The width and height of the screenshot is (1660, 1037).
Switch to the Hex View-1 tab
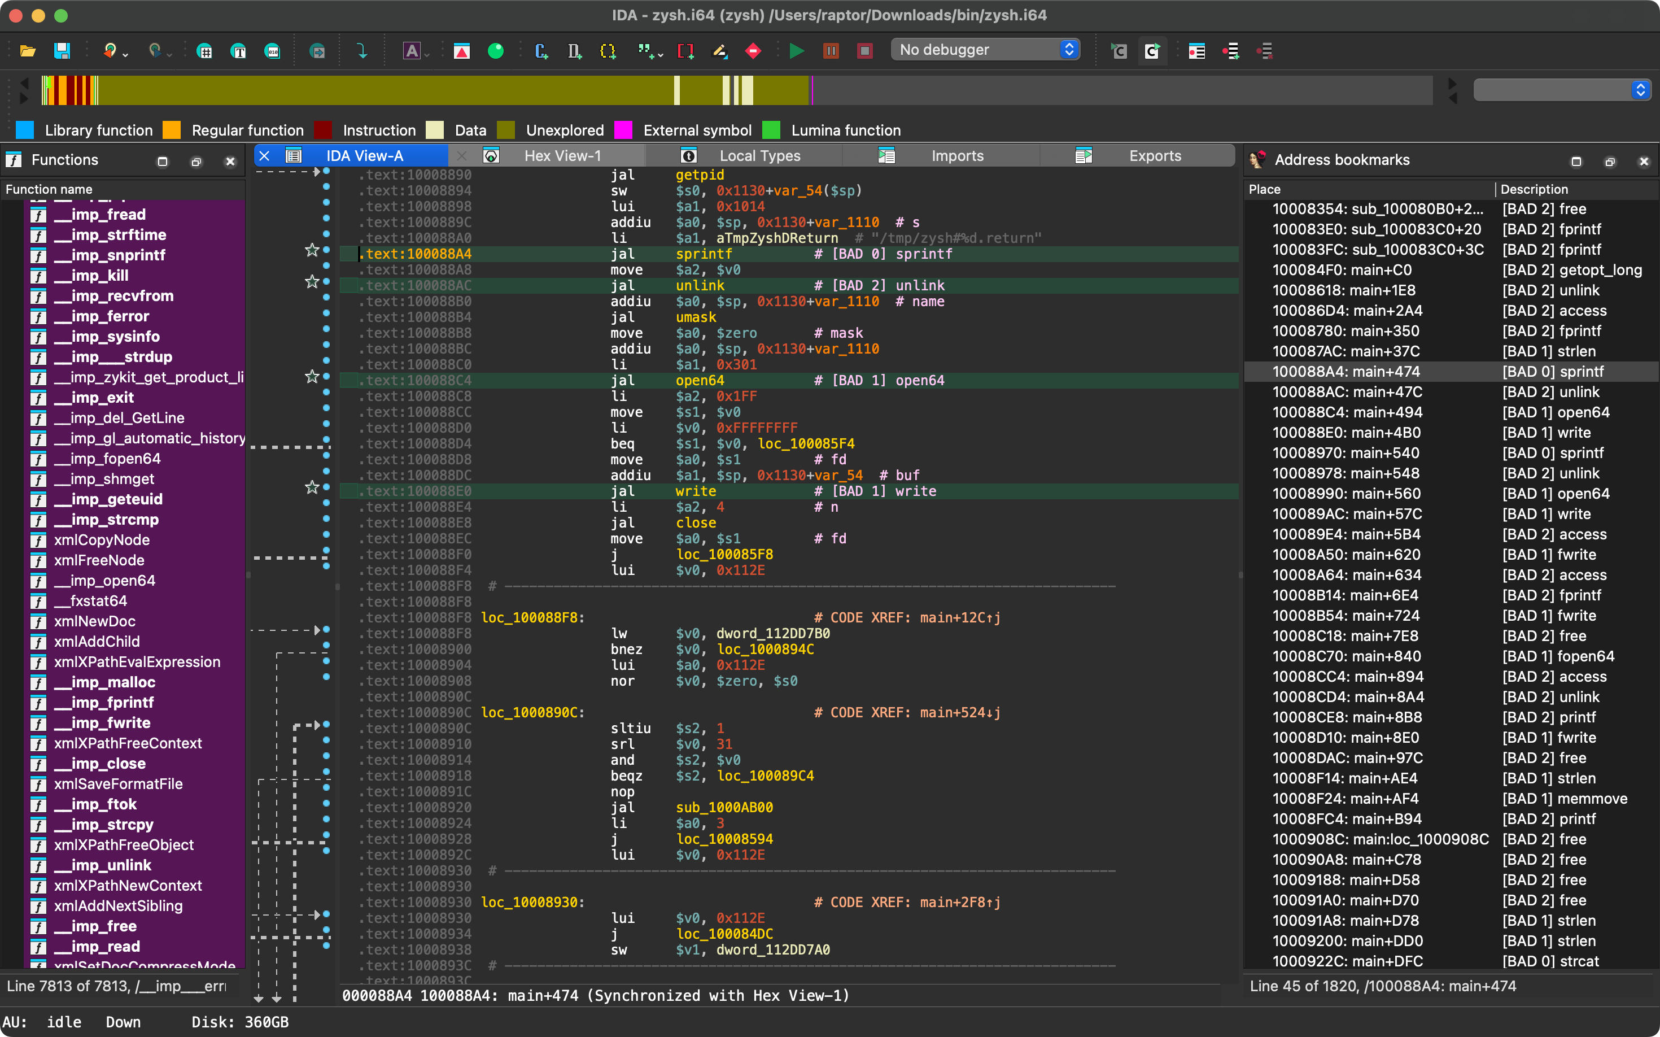pyautogui.click(x=562, y=156)
